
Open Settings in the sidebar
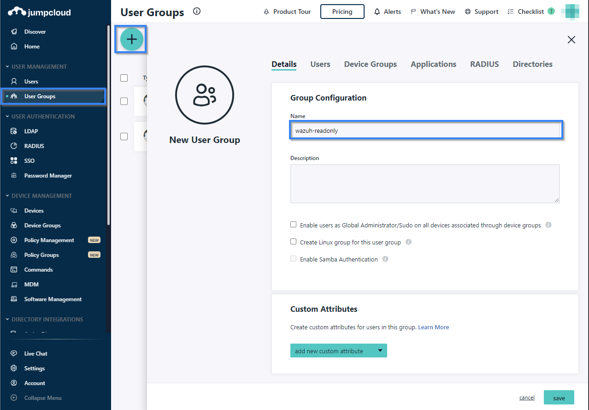(35, 368)
